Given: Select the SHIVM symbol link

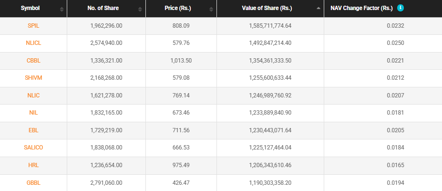Looking at the screenshot, I should [x=33, y=78].
